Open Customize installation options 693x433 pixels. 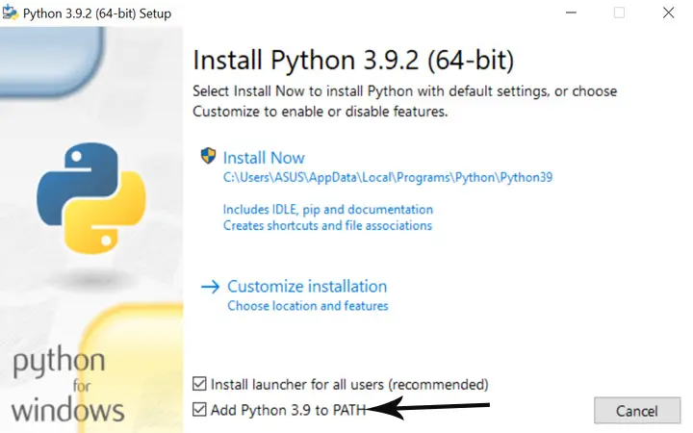click(x=306, y=287)
